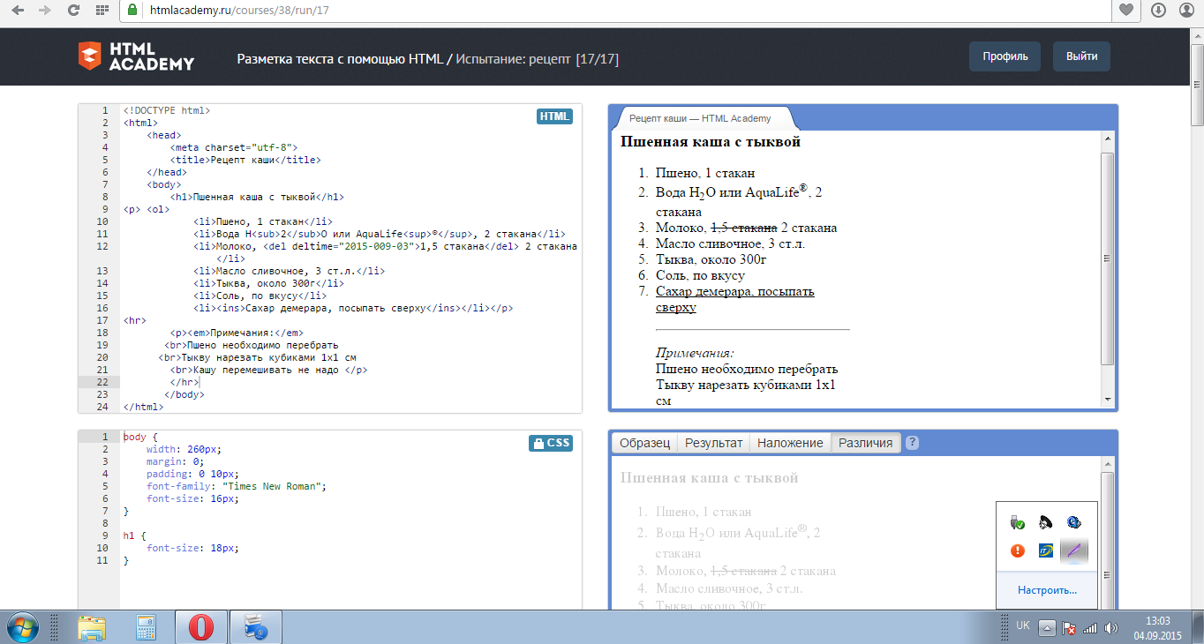Select the Различия tab
This screenshot has height=644, width=1204.
click(x=865, y=443)
